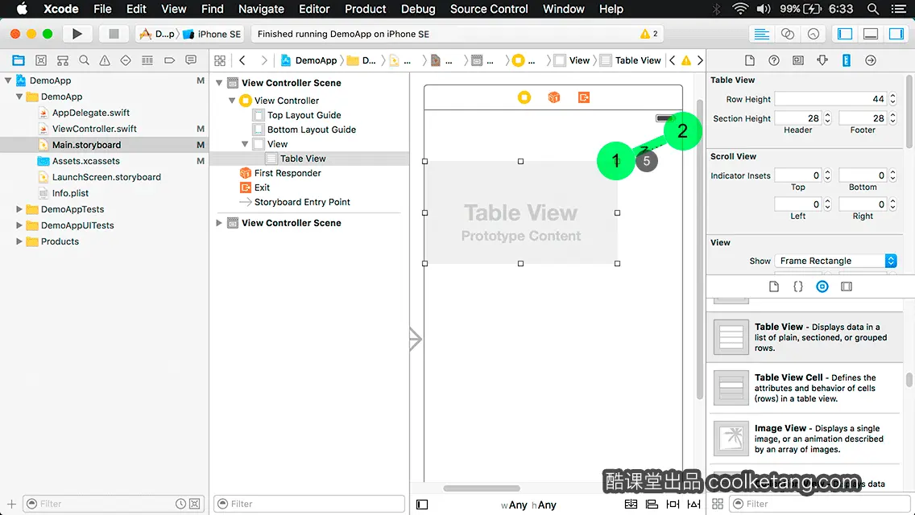The image size is (915, 515).
Task: Open the Pin constraints menu
Action: pyautogui.click(x=673, y=504)
